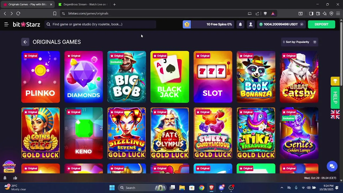The image size is (343, 193).
Task: Open the Plinko game
Action: click(x=40, y=77)
